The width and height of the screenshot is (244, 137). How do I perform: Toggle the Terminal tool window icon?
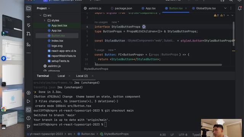29,110
